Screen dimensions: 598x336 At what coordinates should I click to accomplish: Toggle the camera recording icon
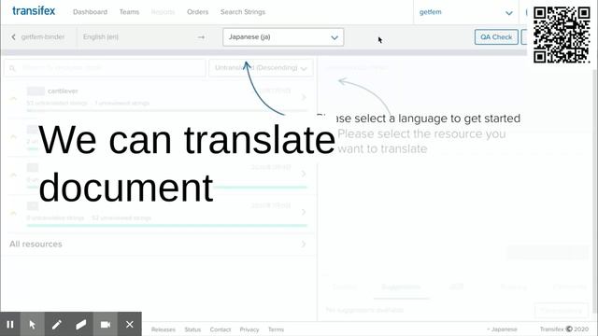click(106, 324)
